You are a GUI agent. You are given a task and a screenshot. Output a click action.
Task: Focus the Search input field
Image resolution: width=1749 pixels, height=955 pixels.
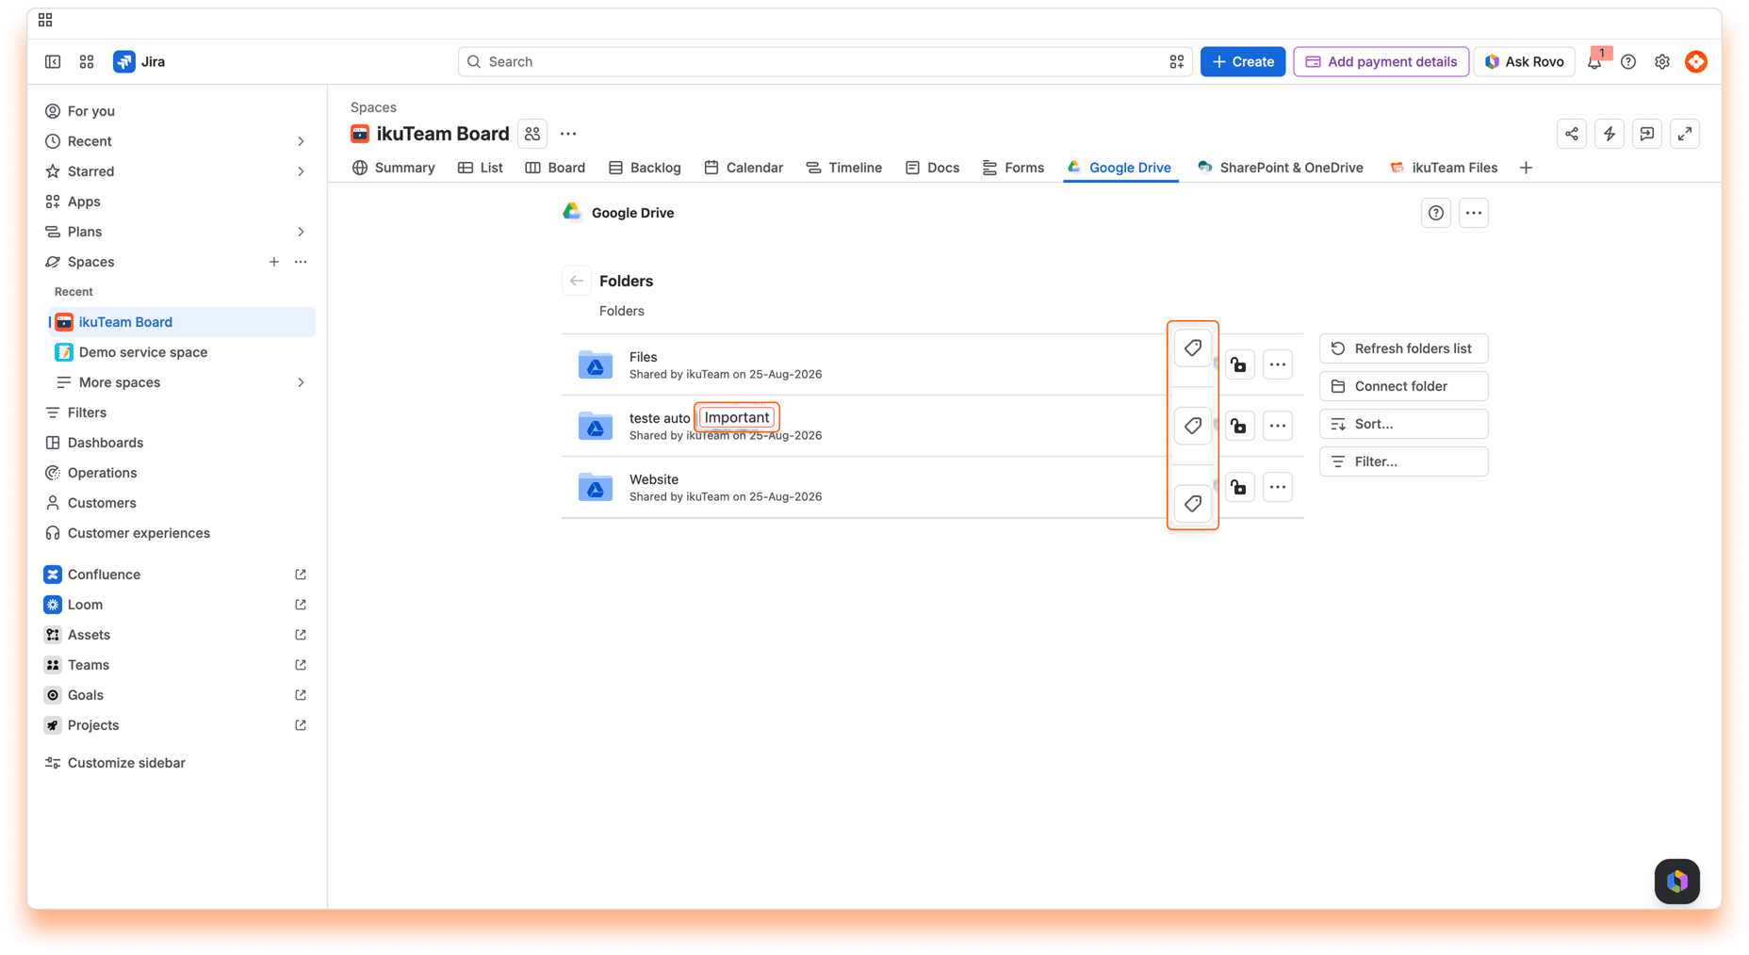[825, 62]
